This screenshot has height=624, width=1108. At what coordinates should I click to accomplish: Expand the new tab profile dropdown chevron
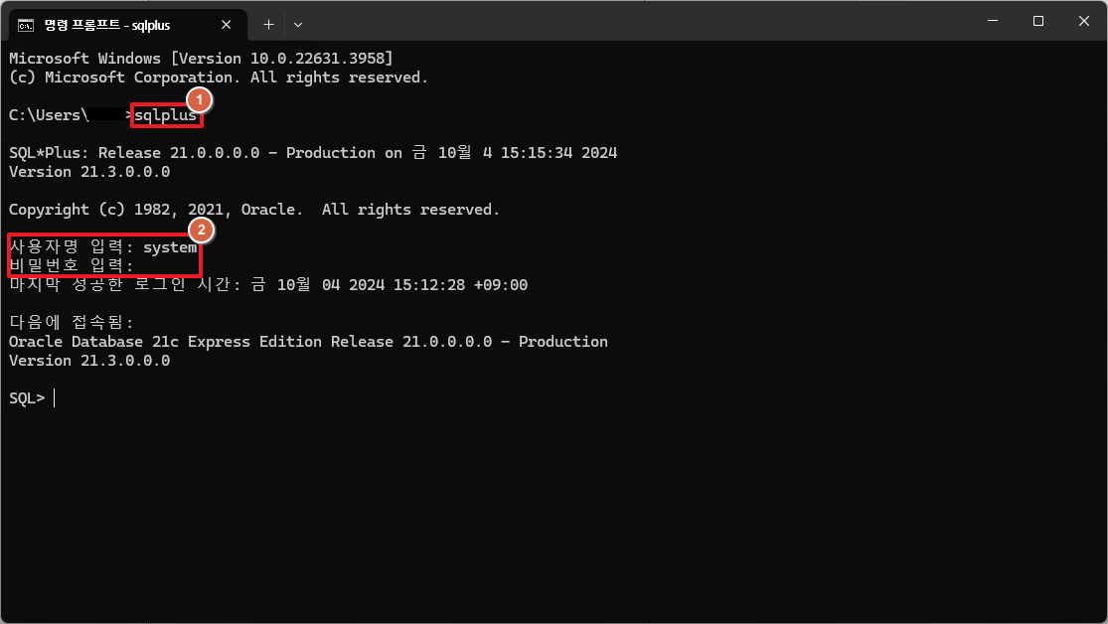[x=298, y=25]
